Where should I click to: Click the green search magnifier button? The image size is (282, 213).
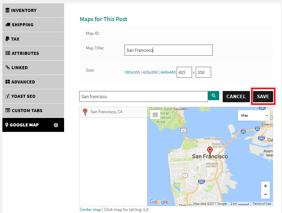[x=213, y=96]
